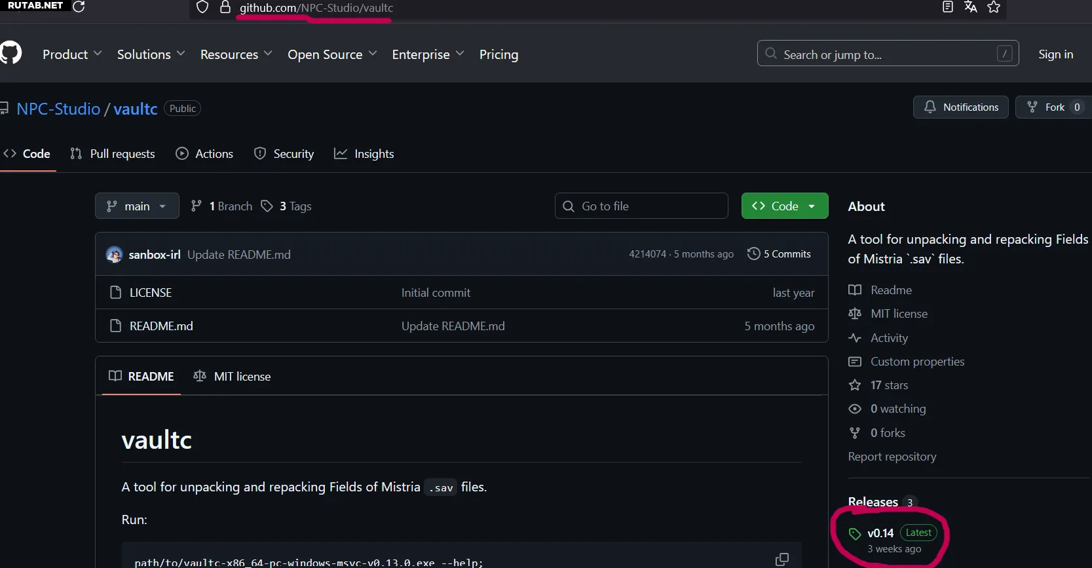The height and width of the screenshot is (568, 1092).
Task: Toggle reader view icon in address bar
Action: click(x=947, y=7)
